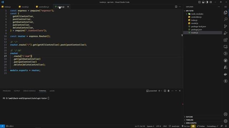
Task: Toggle the bottom panel layout button
Action: tap(203, 2)
